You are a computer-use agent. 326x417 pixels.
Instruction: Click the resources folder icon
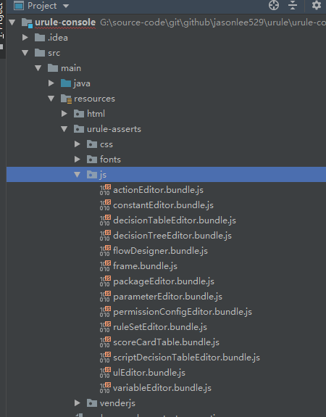[66, 99]
